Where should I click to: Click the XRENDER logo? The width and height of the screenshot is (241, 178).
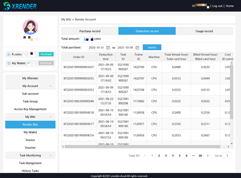[x=20, y=6]
